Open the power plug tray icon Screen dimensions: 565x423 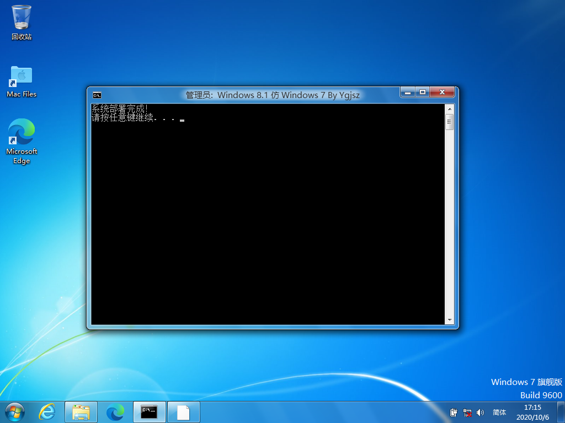(x=454, y=413)
